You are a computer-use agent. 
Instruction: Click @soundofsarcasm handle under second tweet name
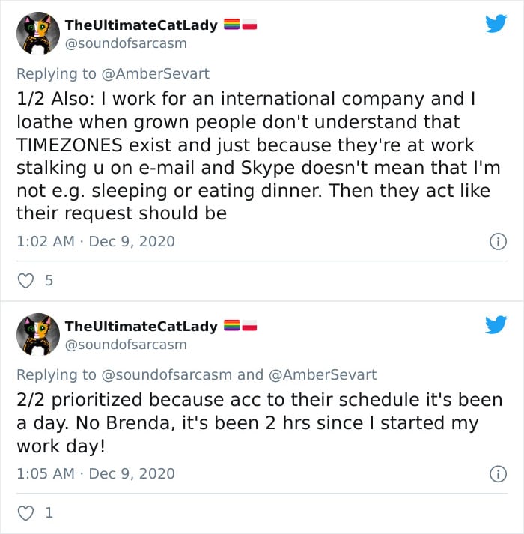pyautogui.click(x=126, y=345)
